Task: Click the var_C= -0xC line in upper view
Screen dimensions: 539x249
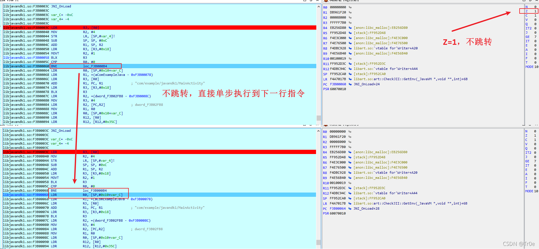Action: click(x=62, y=15)
